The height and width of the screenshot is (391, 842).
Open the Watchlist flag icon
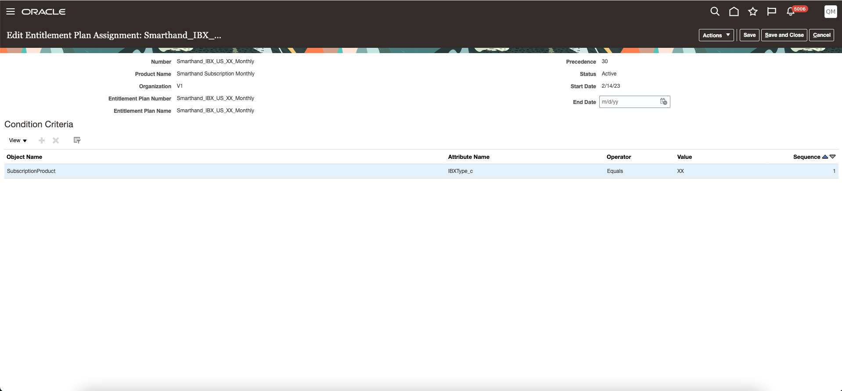771,11
